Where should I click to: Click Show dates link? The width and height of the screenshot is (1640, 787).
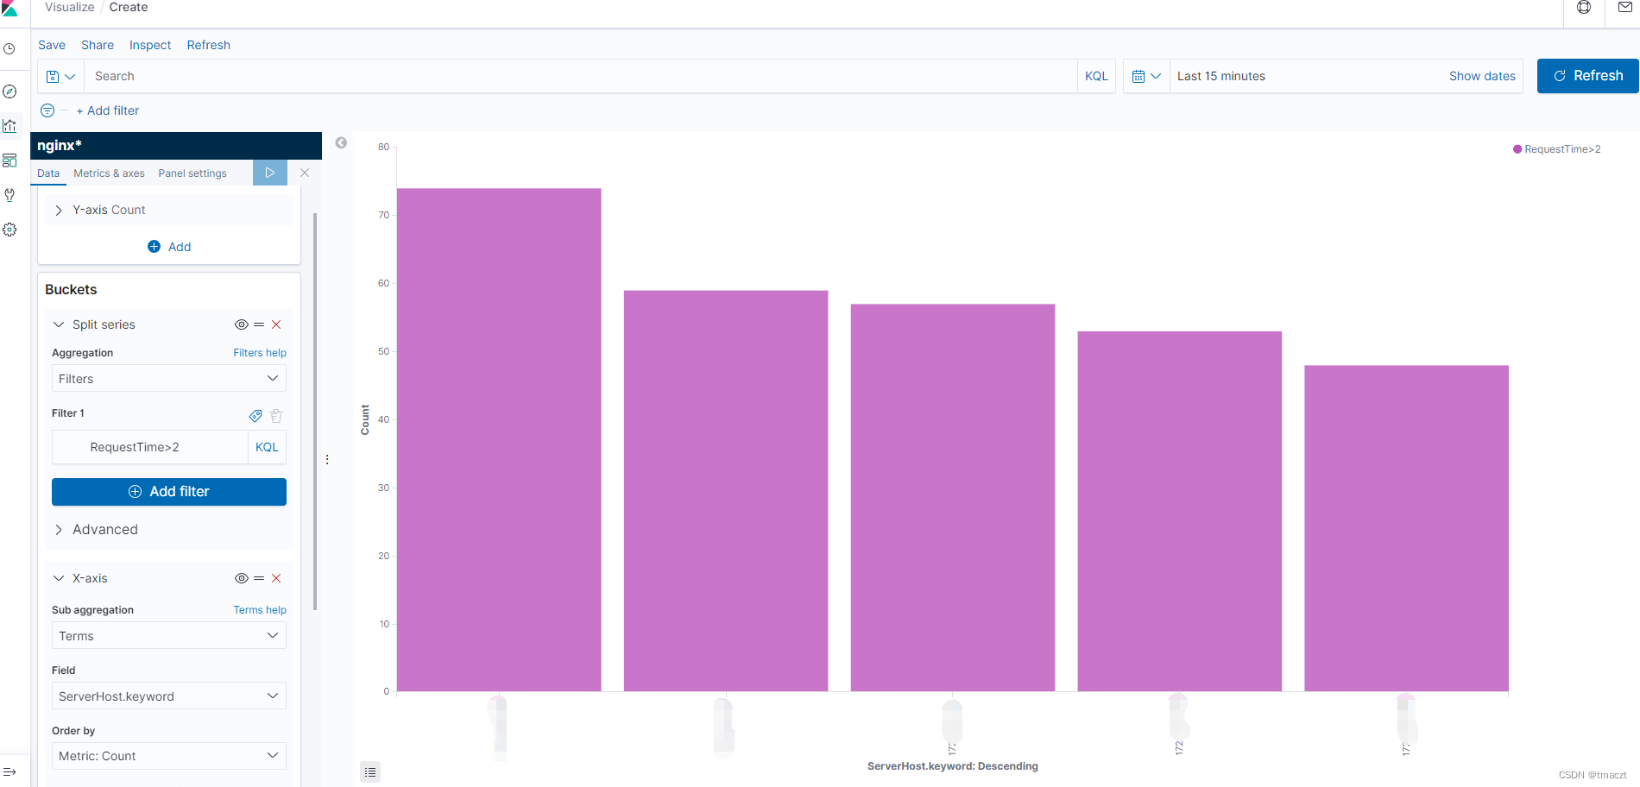pyautogui.click(x=1482, y=76)
